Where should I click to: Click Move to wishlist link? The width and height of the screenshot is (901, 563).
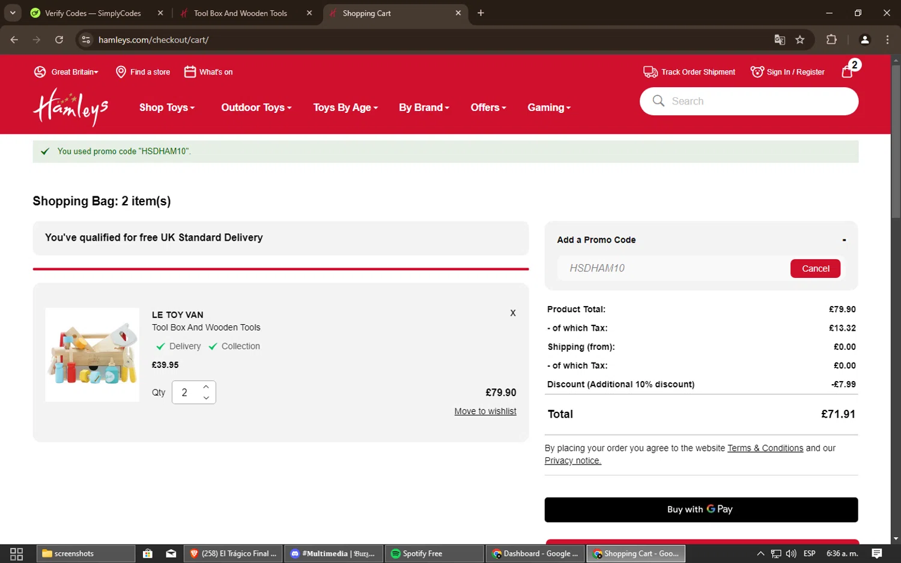point(485,411)
